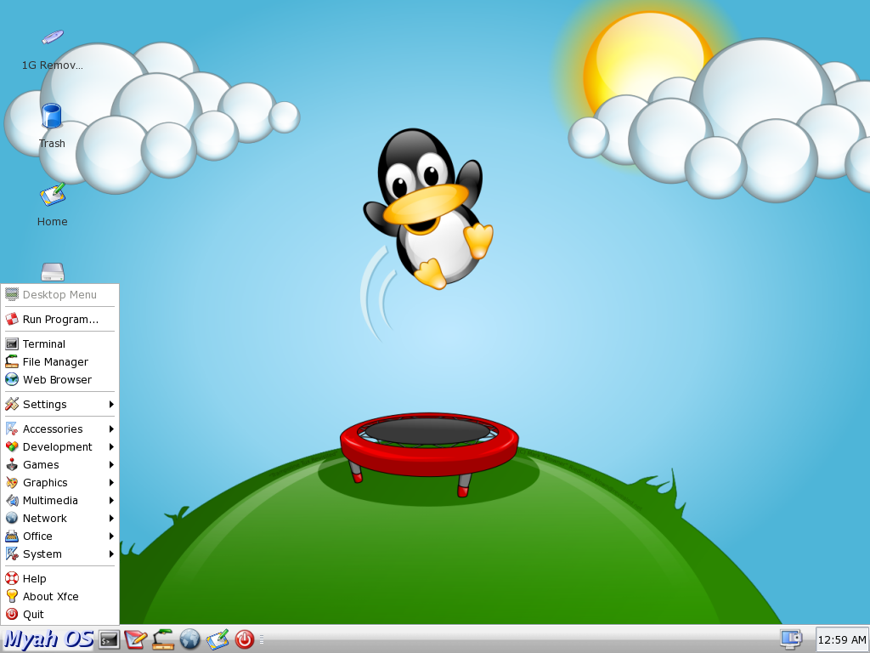870x653 pixels.
Task: Click the red power icon in the panel
Action: point(245,639)
